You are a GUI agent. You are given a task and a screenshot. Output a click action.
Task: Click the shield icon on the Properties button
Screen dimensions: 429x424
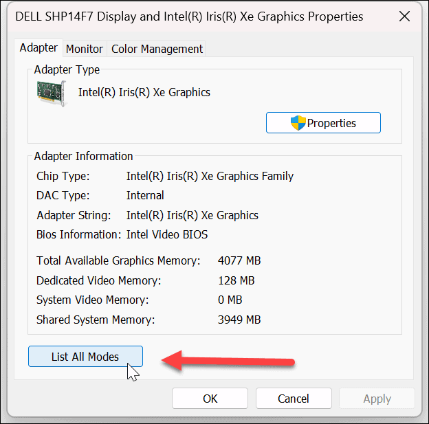tap(298, 123)
